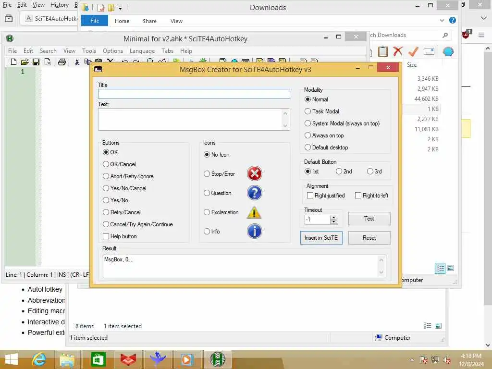This screenshot has width=492, height=369.
Task: Expand the Downloads ribbon chevron
Action: point(442,20)
